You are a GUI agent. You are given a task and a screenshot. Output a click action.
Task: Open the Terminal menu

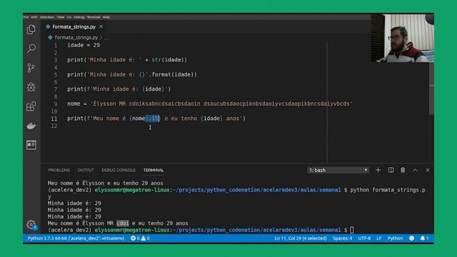(94, 17)
